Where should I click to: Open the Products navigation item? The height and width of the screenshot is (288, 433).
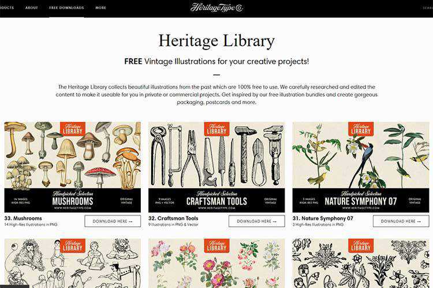coord(6,7)
